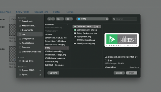The height and width of the screenshot is (92, 161).
Task: Expand the pictures folder chevron
Action: [x=68, y=34]
